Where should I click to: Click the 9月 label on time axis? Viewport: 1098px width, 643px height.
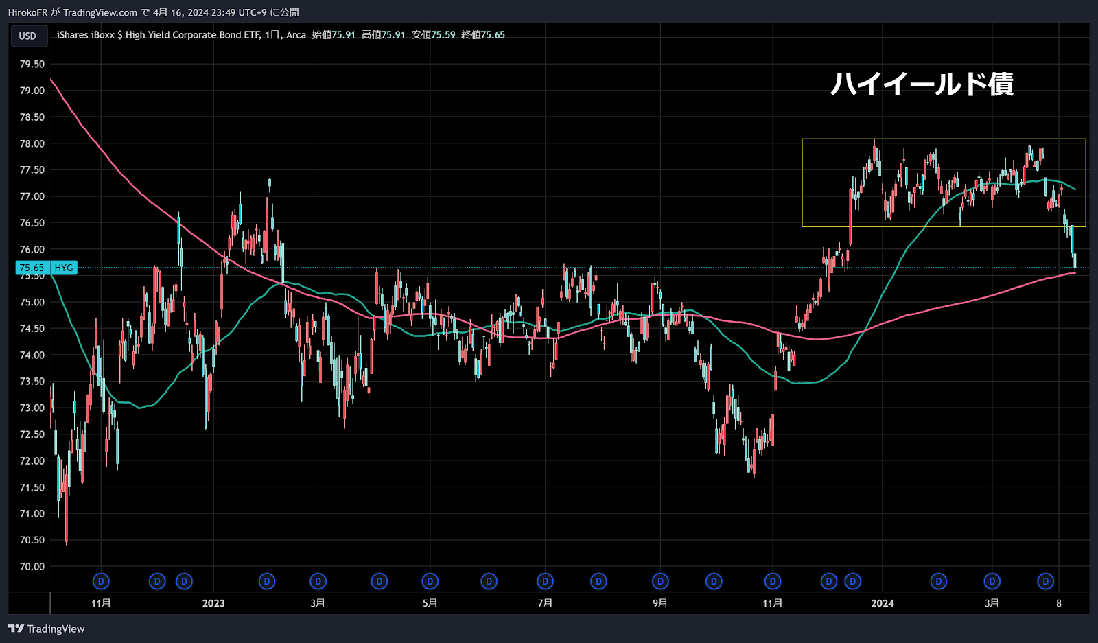click(x=660, y=603)
